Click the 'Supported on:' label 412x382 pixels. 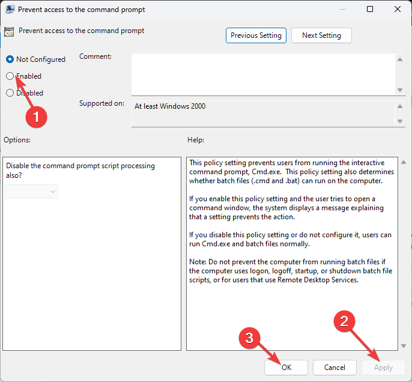pyautogui.click(x=101, y=103)
